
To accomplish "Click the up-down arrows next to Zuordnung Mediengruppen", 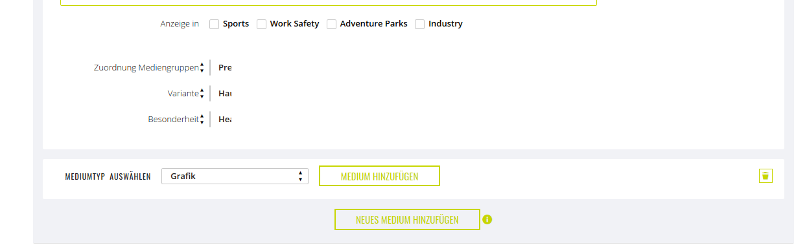I will point(202,67).
